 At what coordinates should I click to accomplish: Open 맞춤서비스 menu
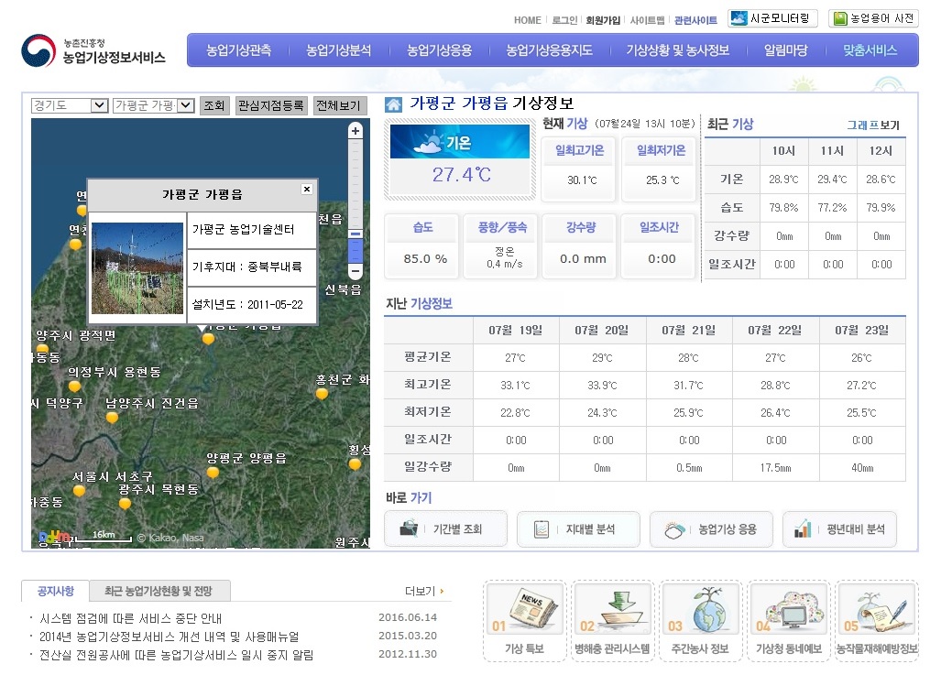(x=870, y=50)
